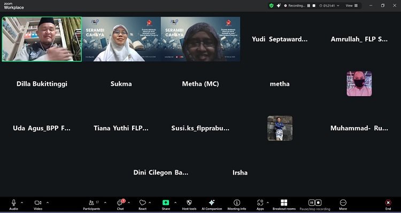Select Susi.ks_flpprabu participant tile
This screenshot has height=213, width=401.
200,128
